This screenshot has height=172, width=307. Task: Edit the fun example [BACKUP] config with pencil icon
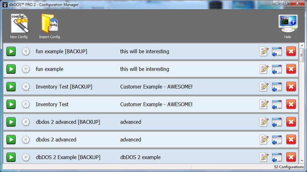point(264,51)
